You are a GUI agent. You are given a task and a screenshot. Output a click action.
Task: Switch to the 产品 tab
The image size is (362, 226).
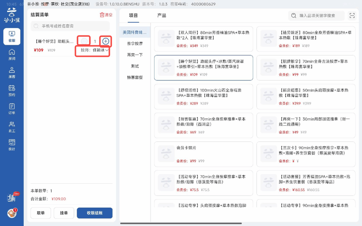tap(162, 16)
